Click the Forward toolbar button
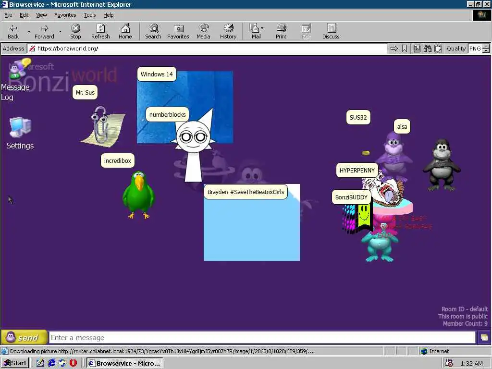The width and height of the screenshot is (492, 369). [44, 31]
